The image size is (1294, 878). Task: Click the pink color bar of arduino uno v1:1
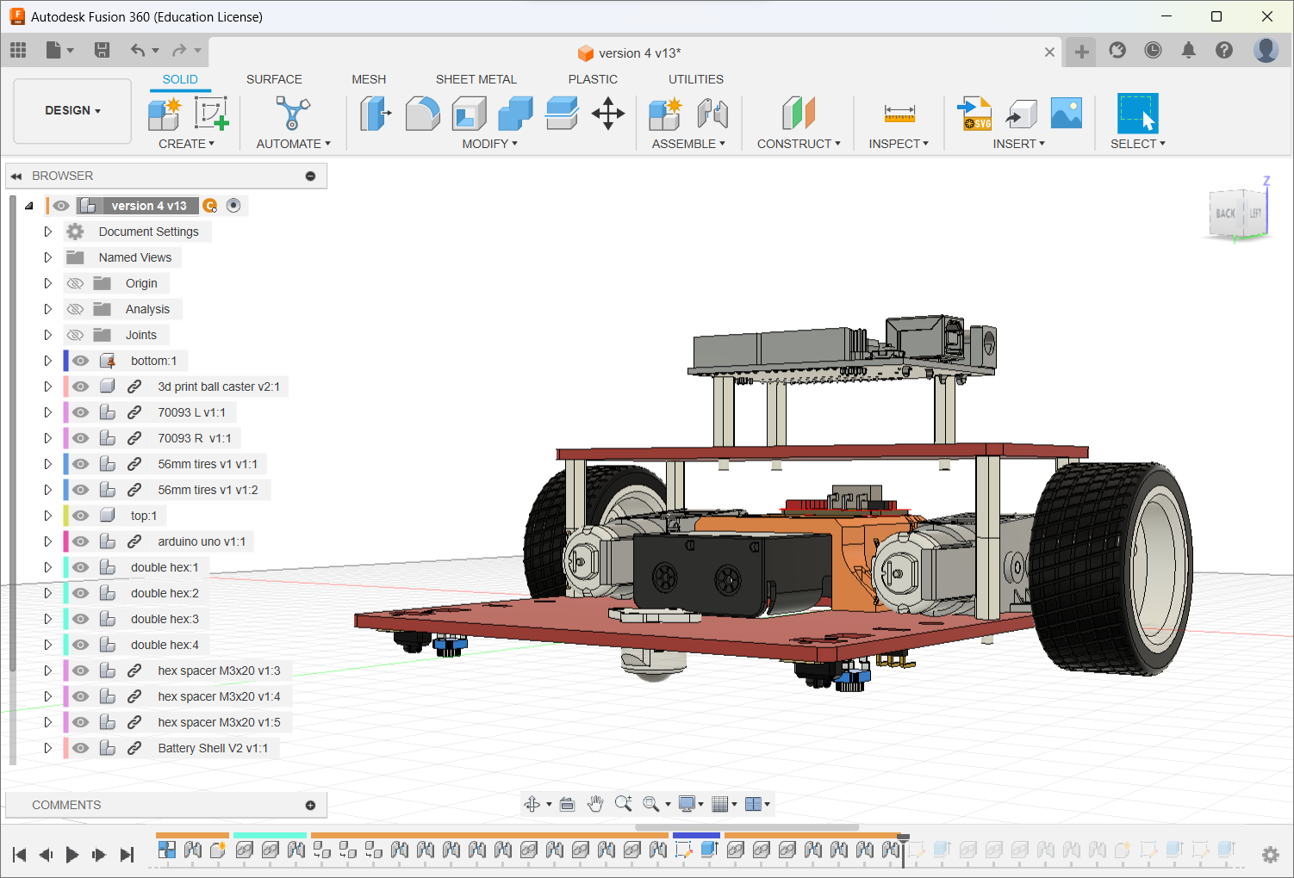66,541
